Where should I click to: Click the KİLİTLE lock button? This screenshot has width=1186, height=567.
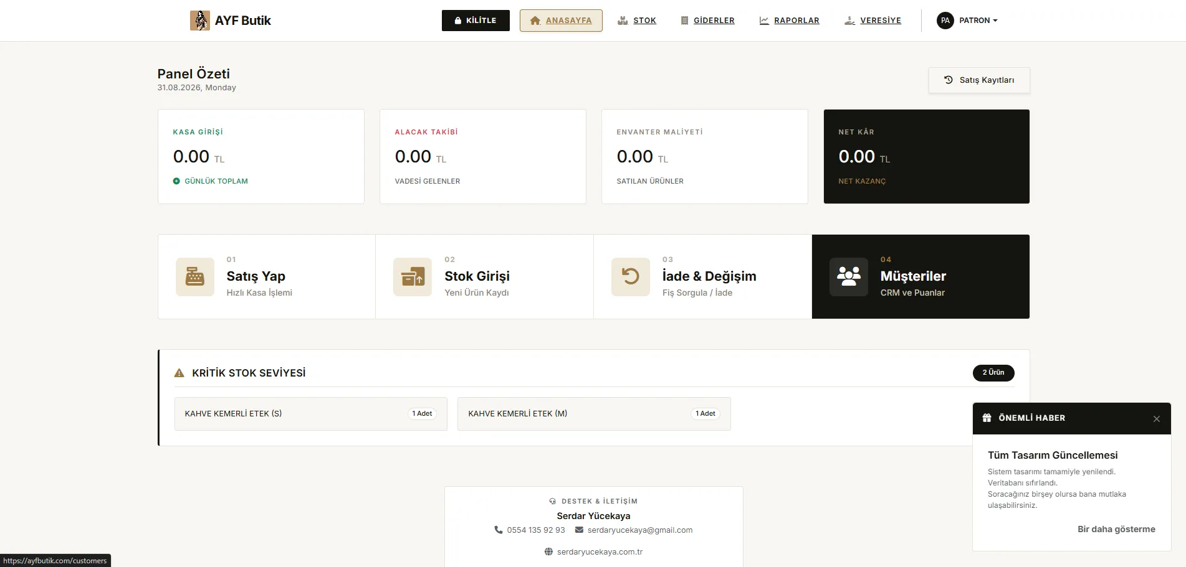point(476,21)
